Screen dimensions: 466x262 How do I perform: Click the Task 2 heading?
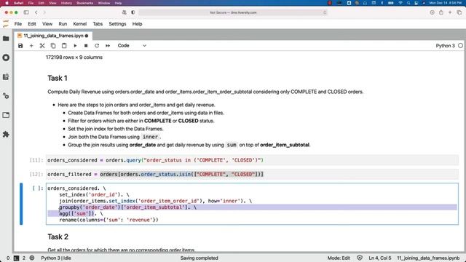pyautogui.click(x=58, y=237)
